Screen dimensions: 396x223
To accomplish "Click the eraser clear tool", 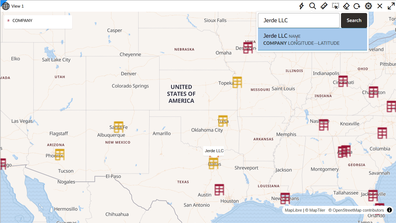I will point(346,6).
